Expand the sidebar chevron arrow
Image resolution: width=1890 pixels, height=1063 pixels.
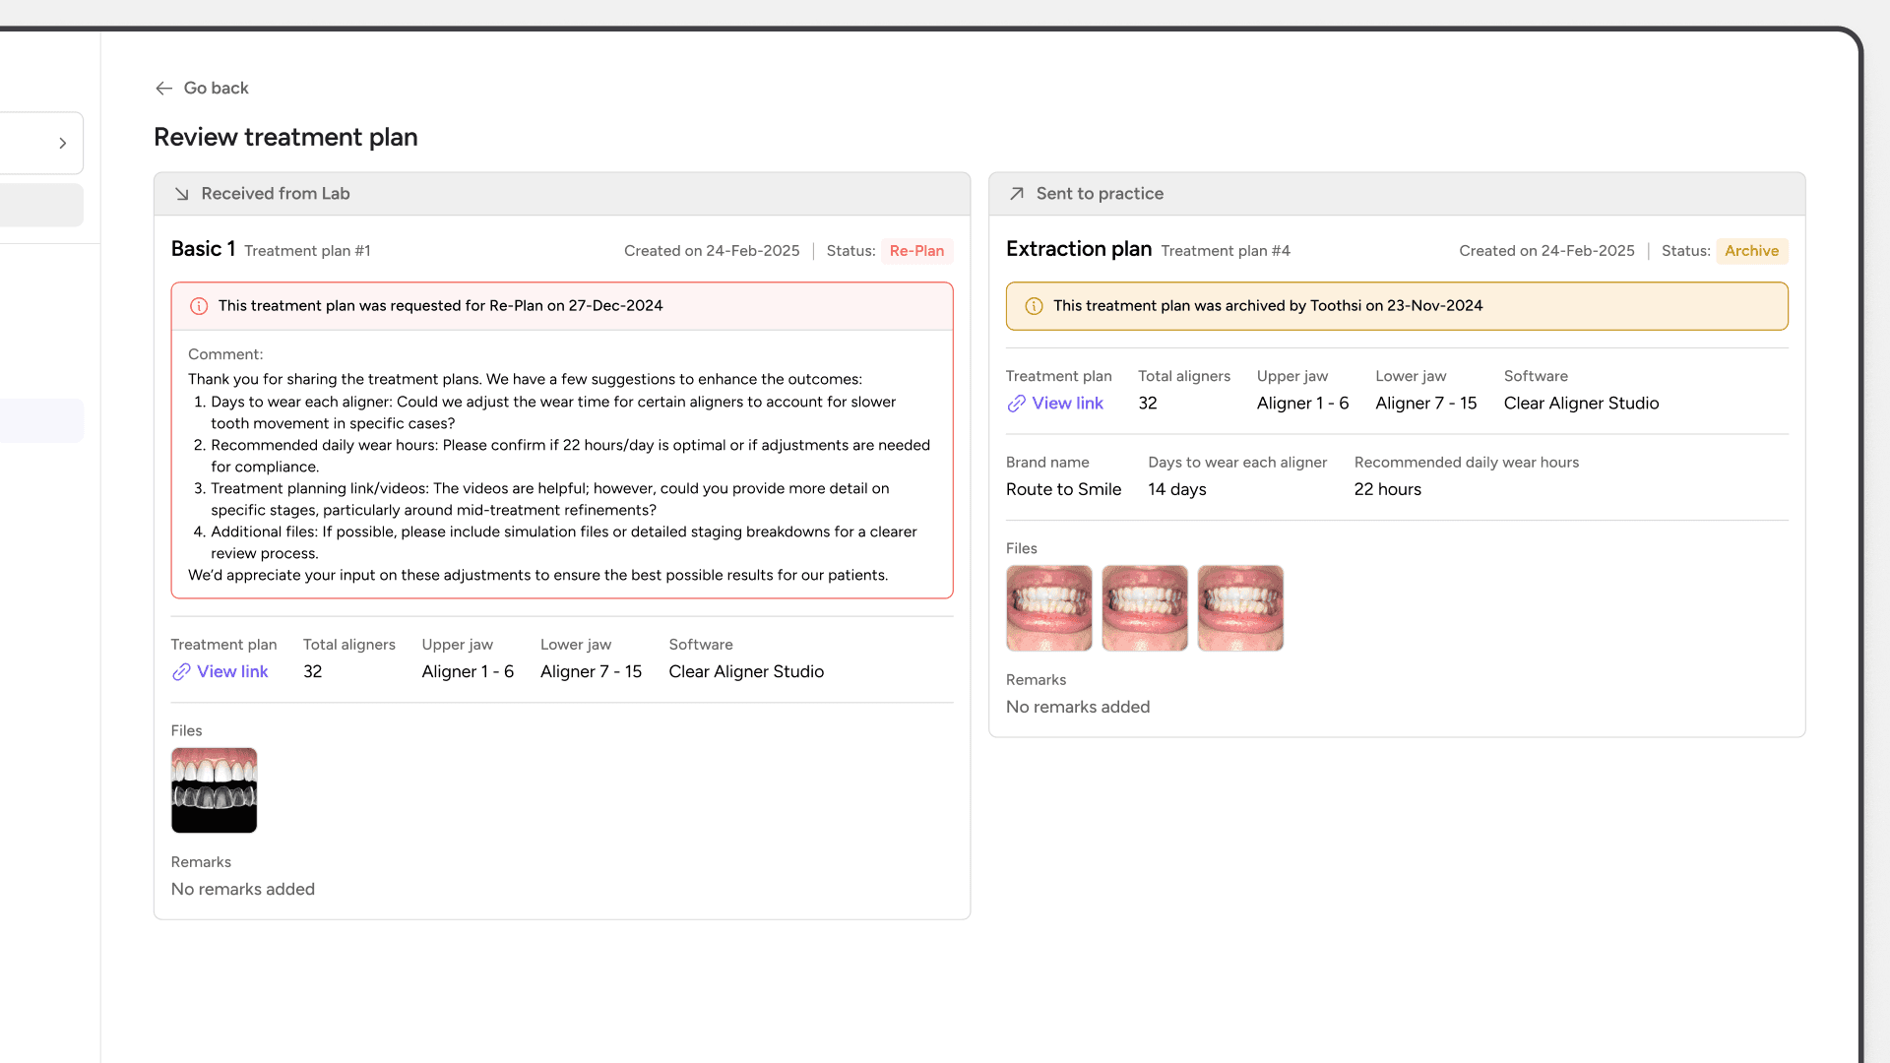click(x=63, y=144)
